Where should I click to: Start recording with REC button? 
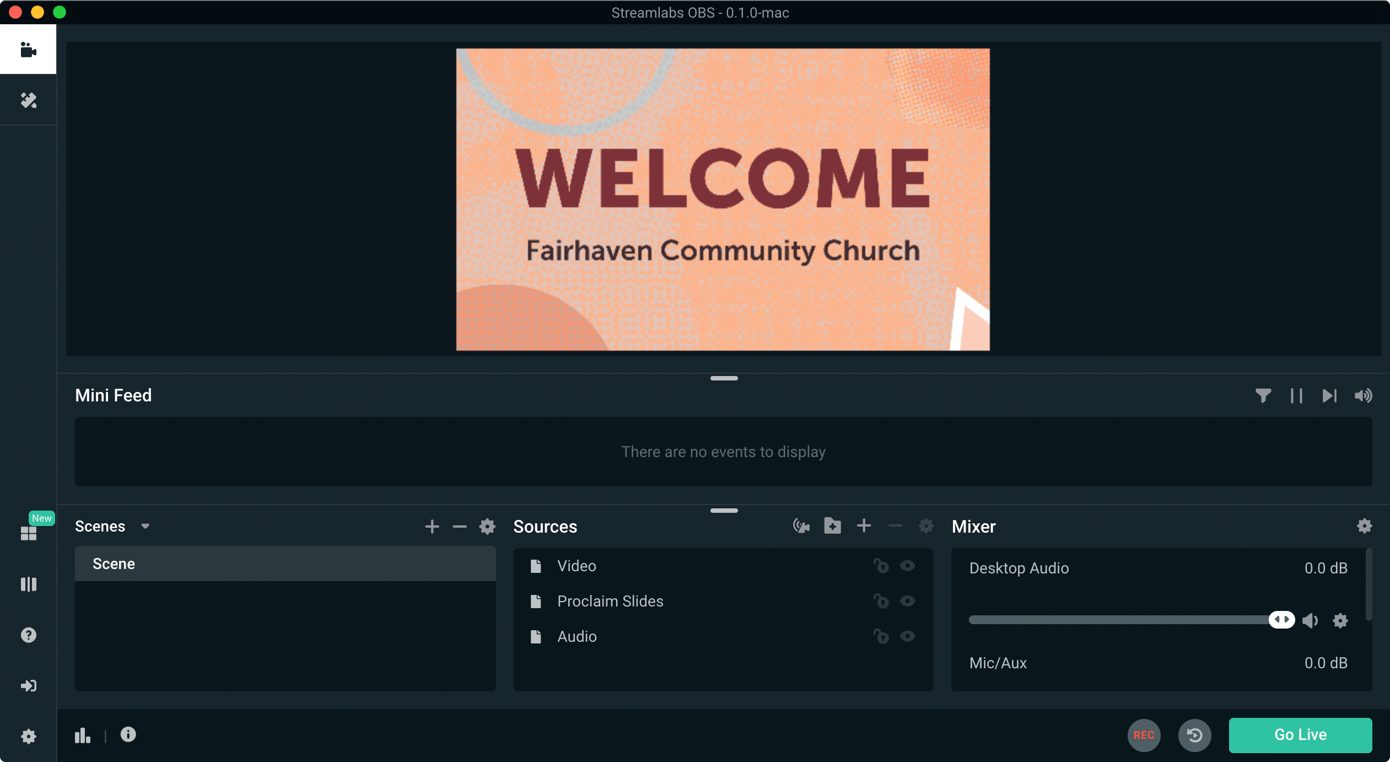(1144, 735)
